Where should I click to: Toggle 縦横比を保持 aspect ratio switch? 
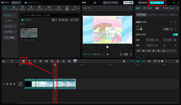175,35
